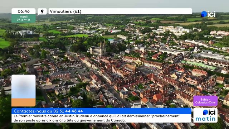The height and width of the screenshot is (129, 229).
Task: Click Contactez-nous au 02 31 44 48 44 banner
Action: (x=101, y=111)
